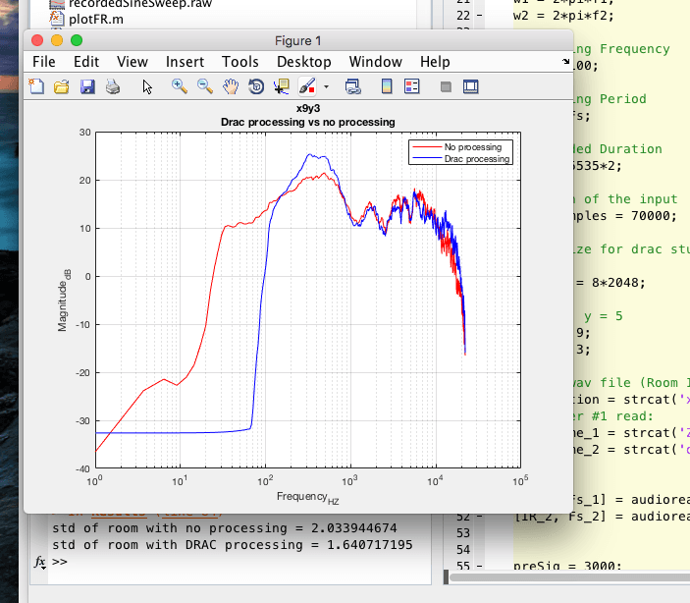Click the fx function browser icon
Image resolution: width=690 pixels, height=603 pixels.
(x=40, y=562)
